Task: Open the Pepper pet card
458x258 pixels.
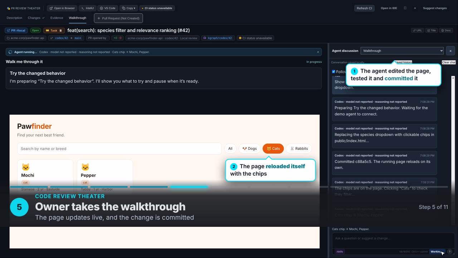Action: 105,176
